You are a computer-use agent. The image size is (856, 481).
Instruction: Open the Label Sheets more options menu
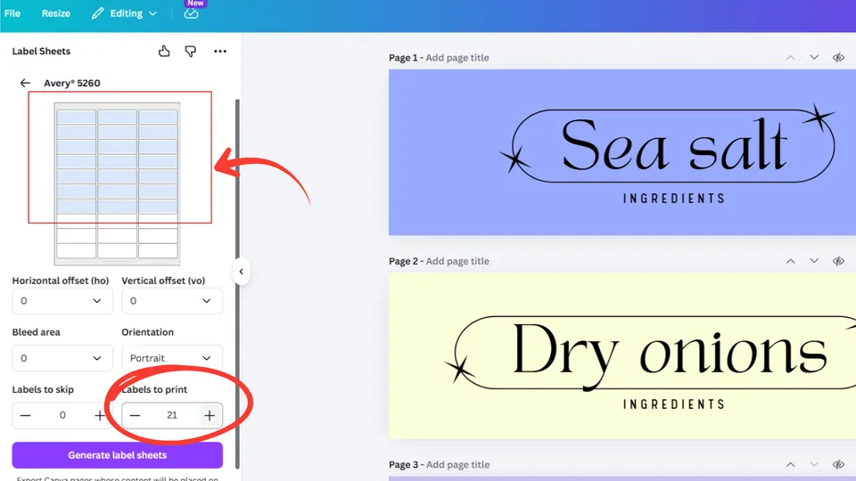pos(220,52)
